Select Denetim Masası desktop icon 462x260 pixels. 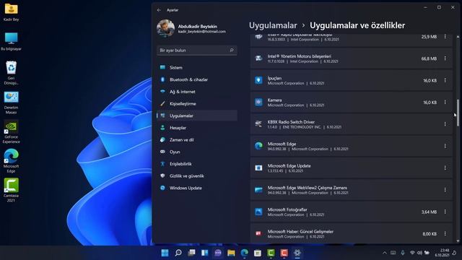[x=12, y=103]
